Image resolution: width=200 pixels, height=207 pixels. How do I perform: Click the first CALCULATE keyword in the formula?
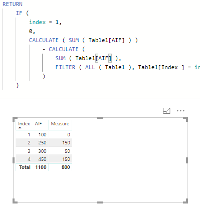(44, 40)
